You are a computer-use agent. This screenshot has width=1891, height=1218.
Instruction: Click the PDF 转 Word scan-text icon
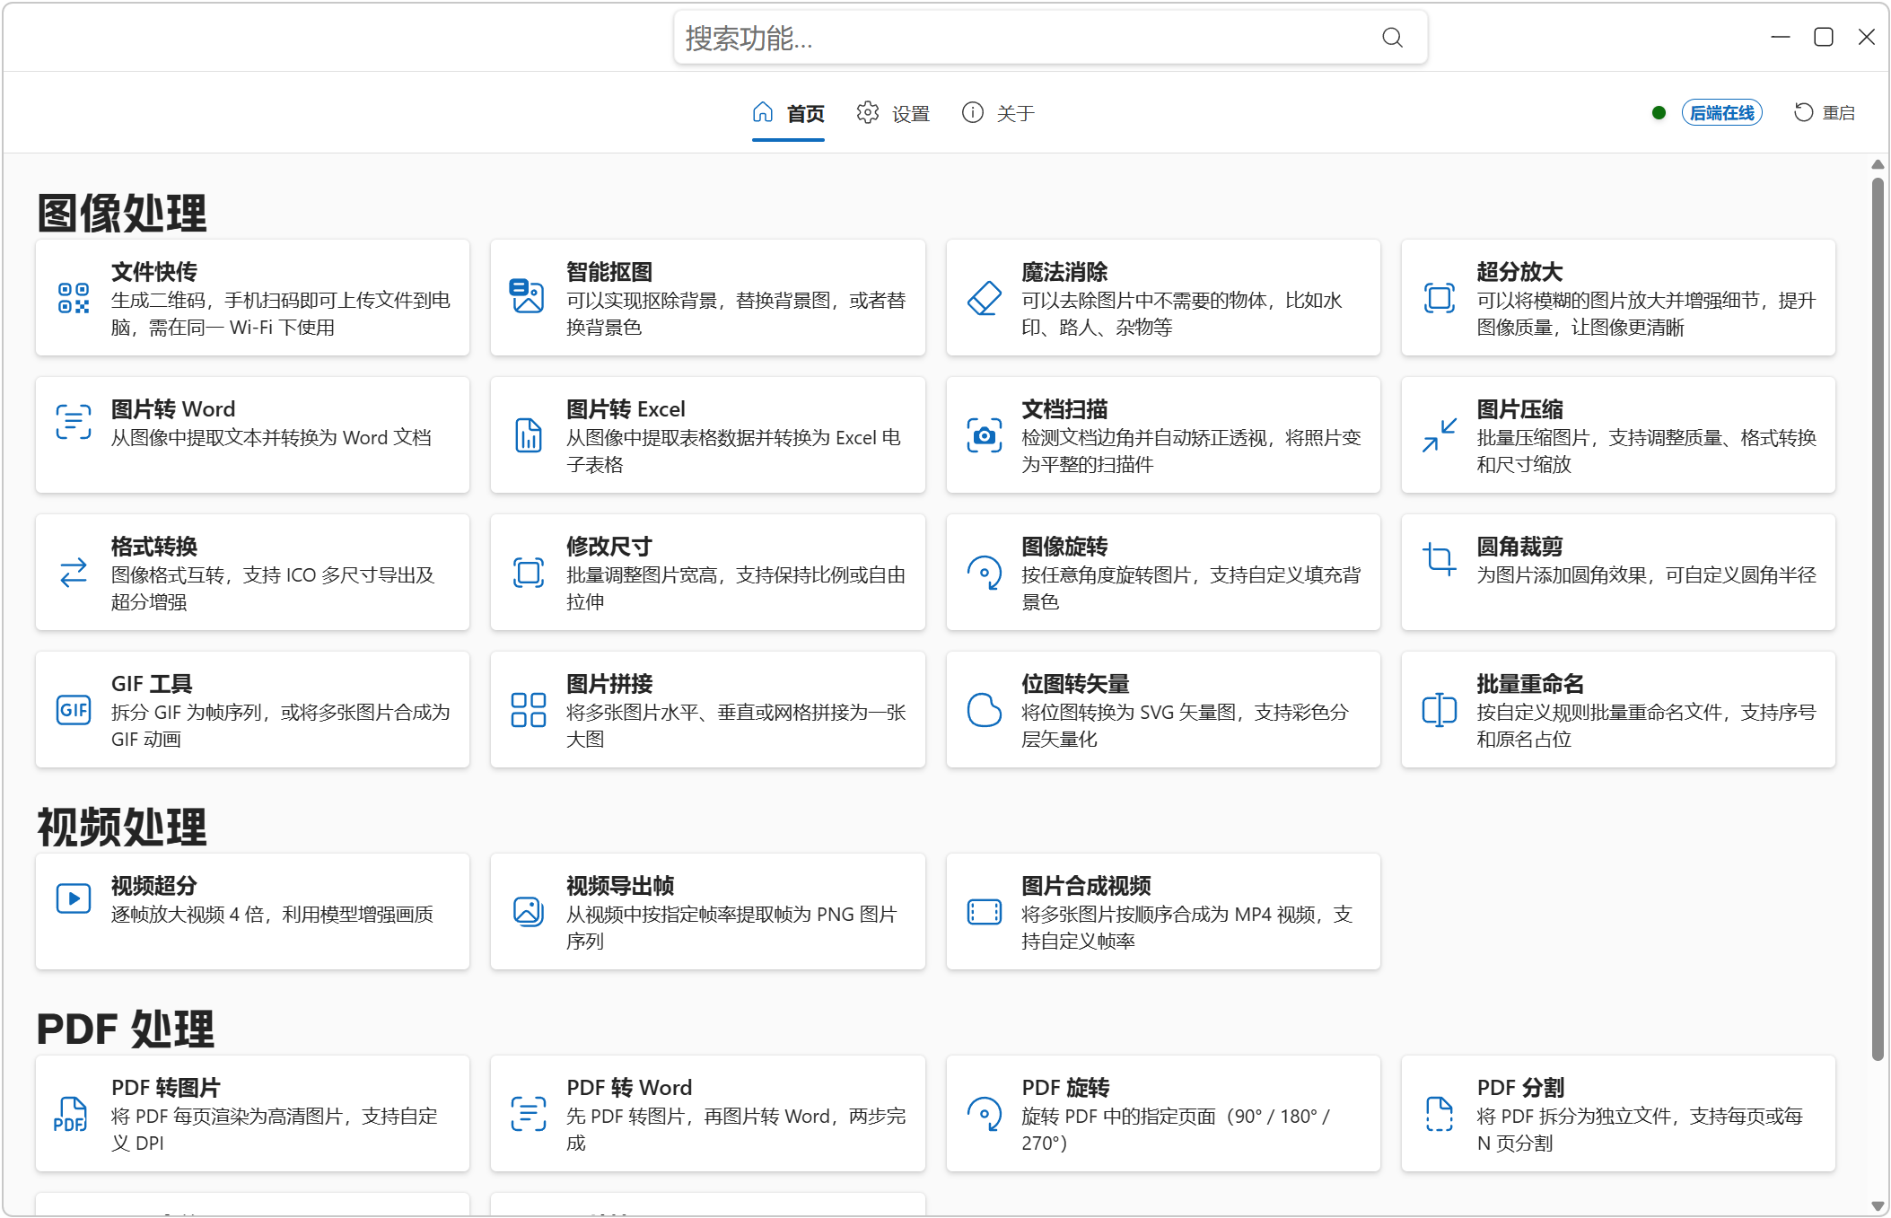(529, 1114)
